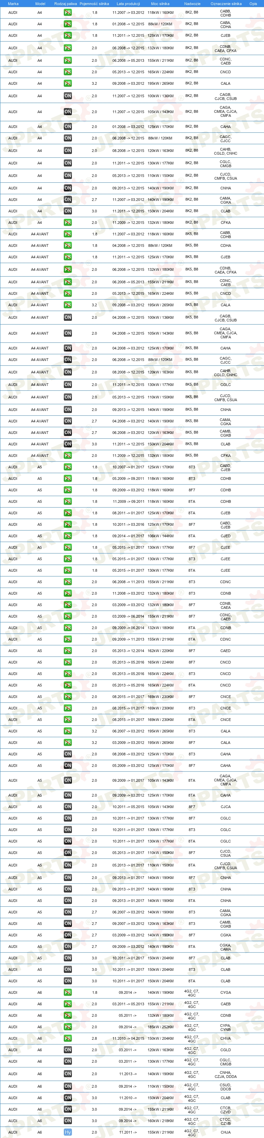Click the Pojemność silnika column header
This screenshot has width=264, height=1138.
point(94,3)
